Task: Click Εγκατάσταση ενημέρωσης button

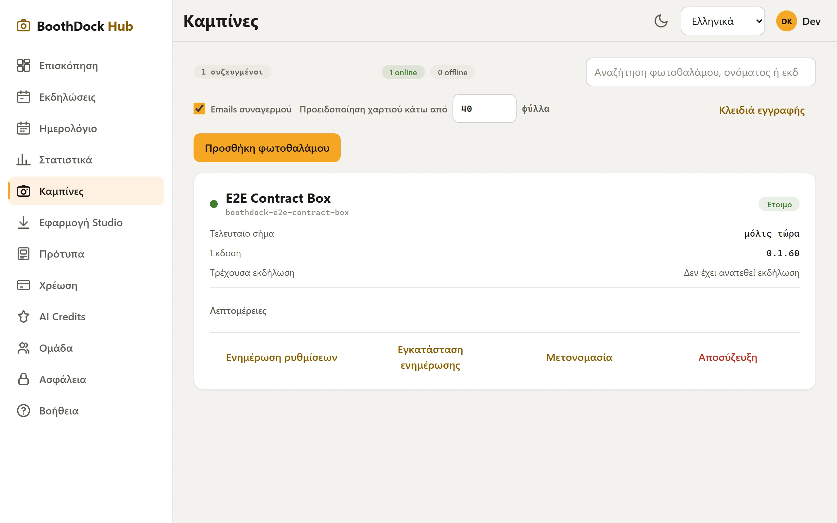Action: pyautogui.click(x=430, y=357)
